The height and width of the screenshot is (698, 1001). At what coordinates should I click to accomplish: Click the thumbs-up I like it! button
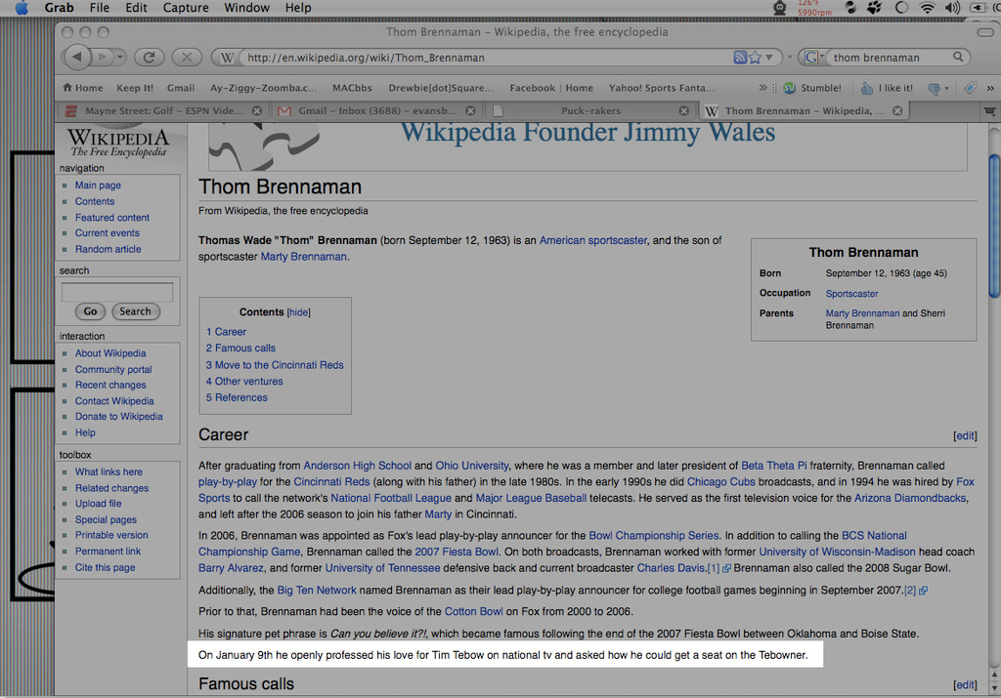(887, 88)
